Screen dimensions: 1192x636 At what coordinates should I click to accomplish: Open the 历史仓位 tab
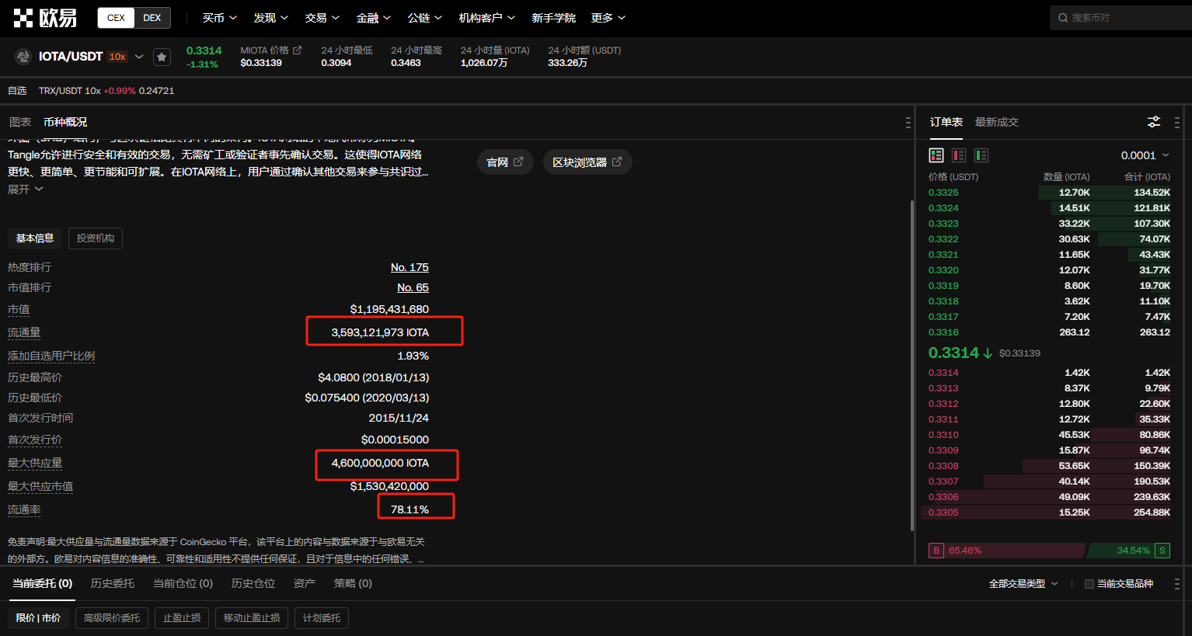pyautogui.click(x=253, y=583)
